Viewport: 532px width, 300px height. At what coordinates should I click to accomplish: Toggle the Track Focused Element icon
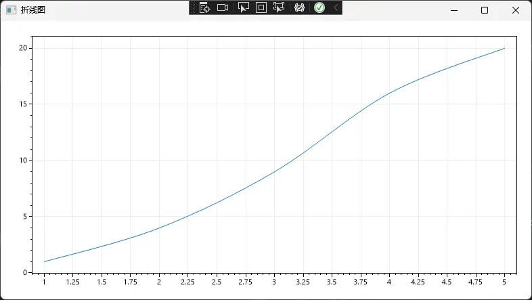(x=279, y=7)
